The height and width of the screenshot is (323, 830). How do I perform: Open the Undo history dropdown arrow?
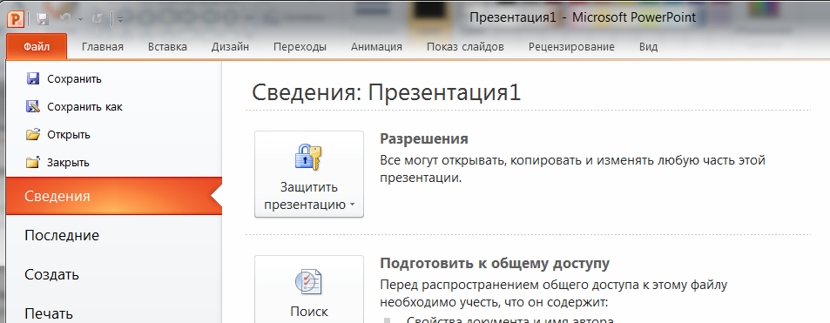click(80, 20)
